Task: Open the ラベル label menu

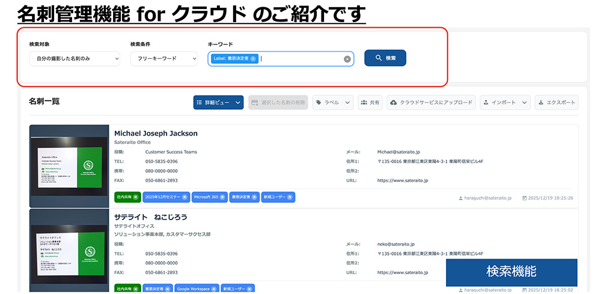Action: click(332, 103)
